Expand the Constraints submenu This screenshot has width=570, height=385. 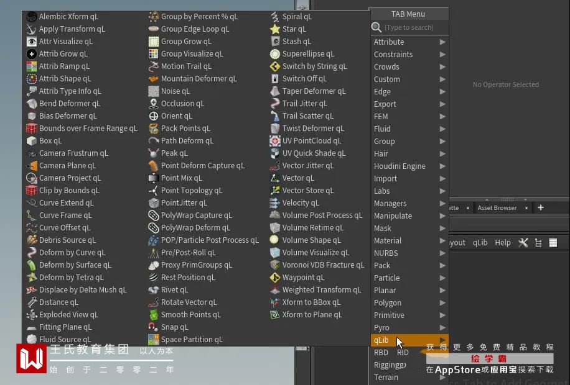[x=409, y=55]
